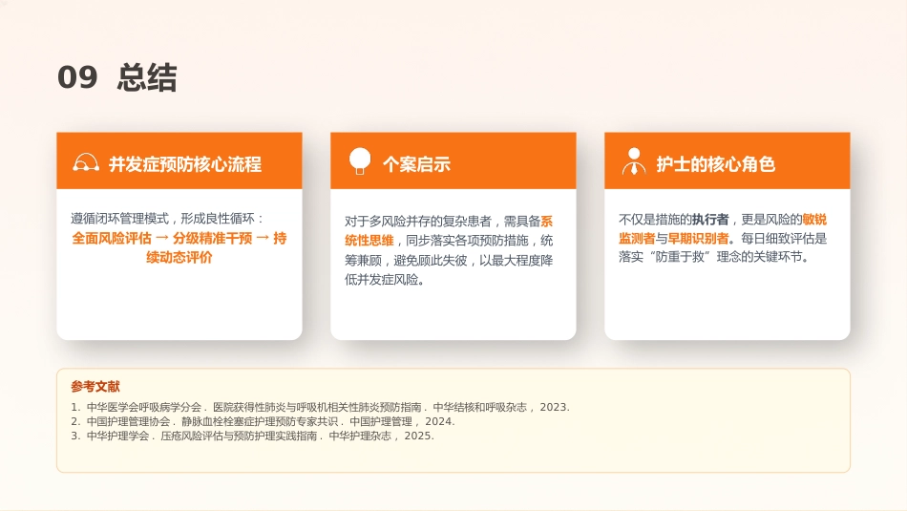This screenshot has width=907, height=511.
Task: Click the orange text 续动态评价
Action: coord(179,258)
